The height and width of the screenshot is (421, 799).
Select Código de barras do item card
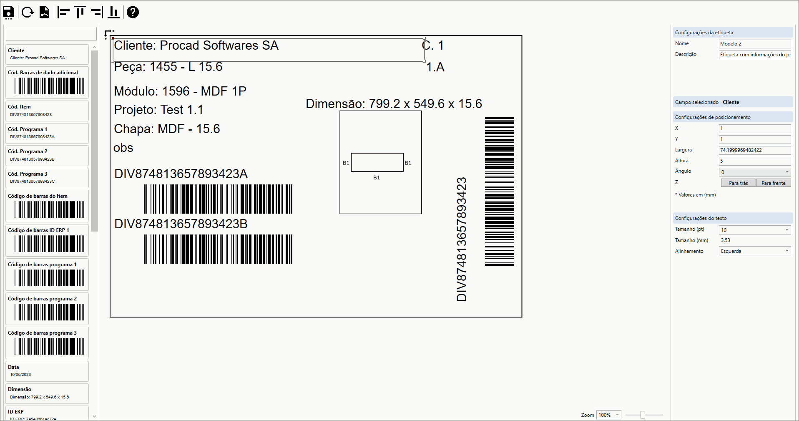tap(47, 206)
